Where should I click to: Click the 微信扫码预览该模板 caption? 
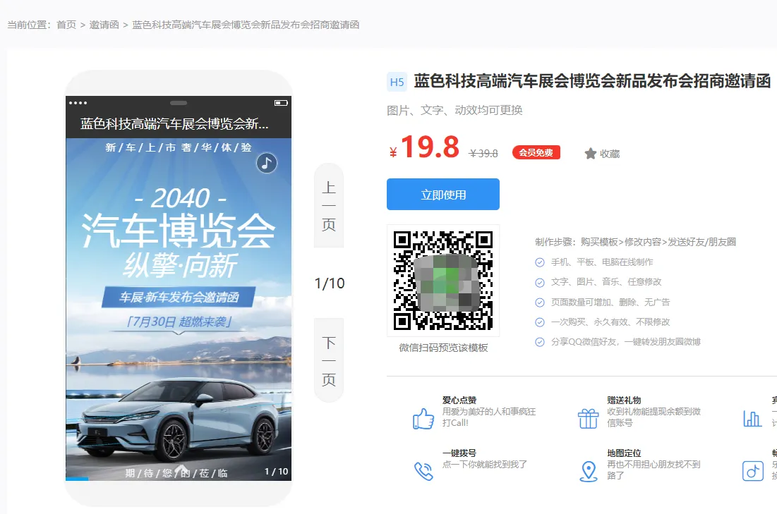[443, 348]
